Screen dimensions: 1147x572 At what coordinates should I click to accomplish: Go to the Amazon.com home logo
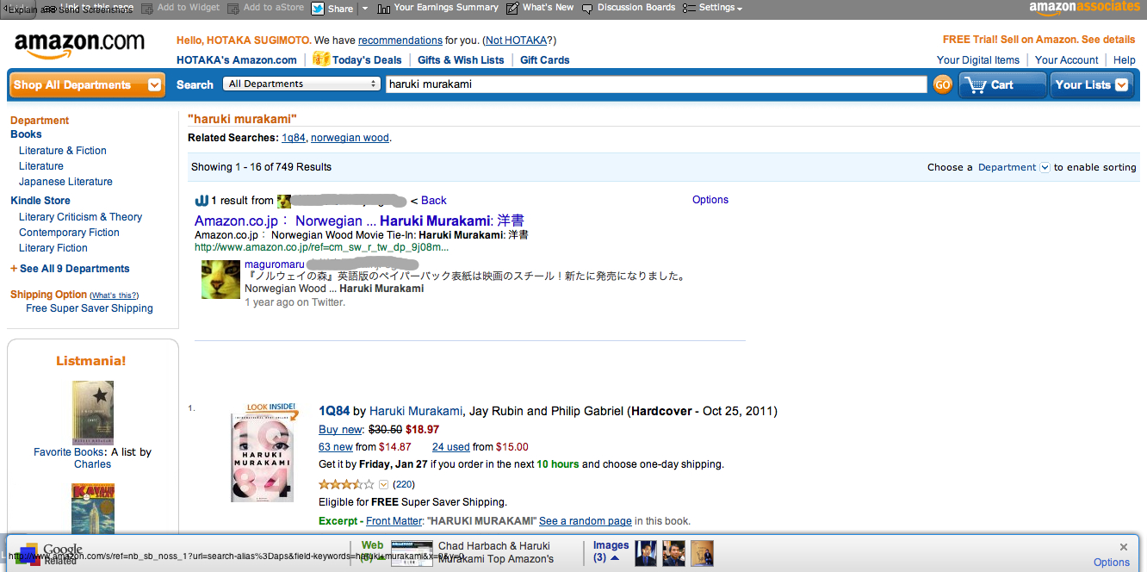click(79, 45)
